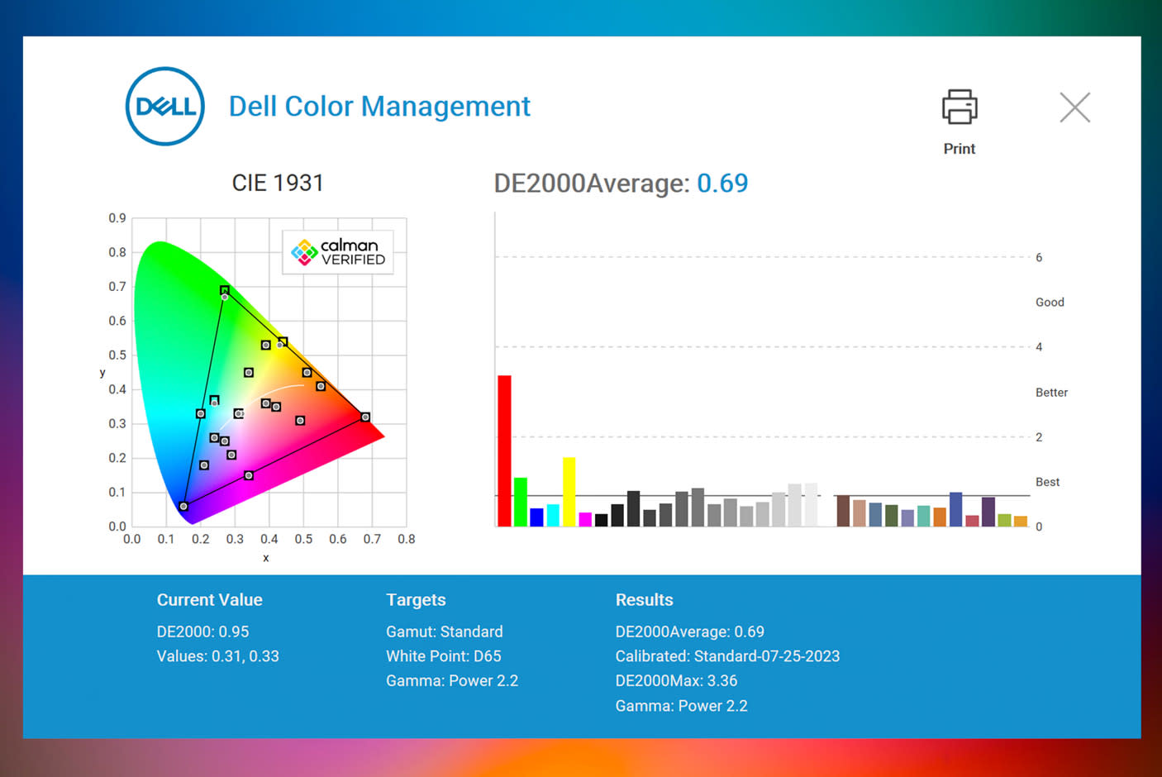Click the "Best" label on chart axis
Image resolution: width=1162 pixels, height=777 pixels.
click(x=1047, y=482)
